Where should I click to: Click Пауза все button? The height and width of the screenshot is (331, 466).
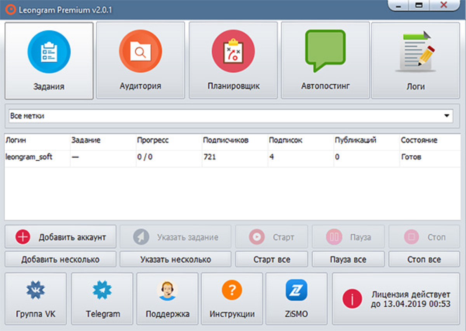[348, 260]
